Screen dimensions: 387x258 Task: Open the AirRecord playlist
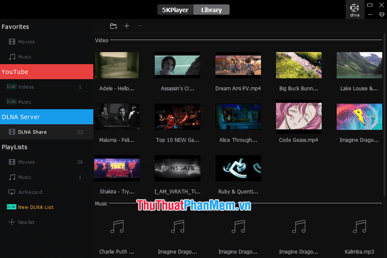coord(46,192)
